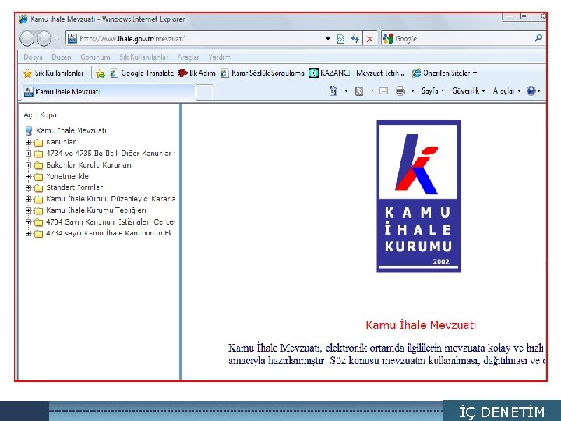Open the Sık Kullanılanlar menu in menu bar
Screen dimensions: 561x421
[x=144, y=57]
